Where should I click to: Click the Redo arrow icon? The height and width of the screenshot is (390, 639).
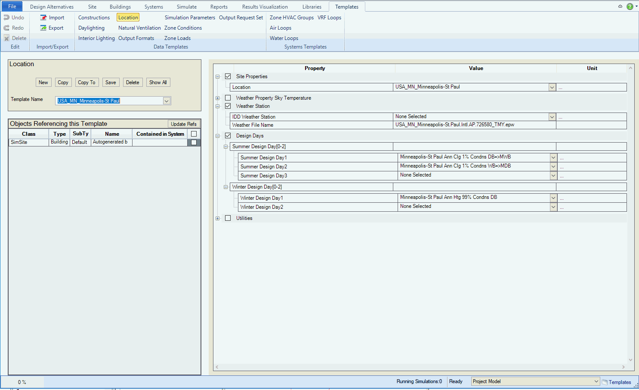(x=6, y=28)
